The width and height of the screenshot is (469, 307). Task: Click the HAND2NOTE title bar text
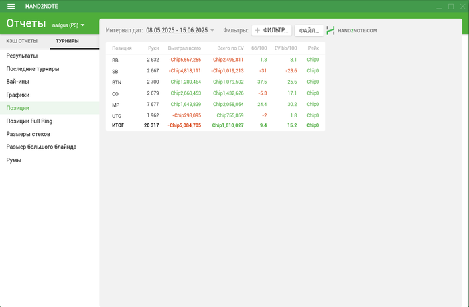tap(42, 6)
